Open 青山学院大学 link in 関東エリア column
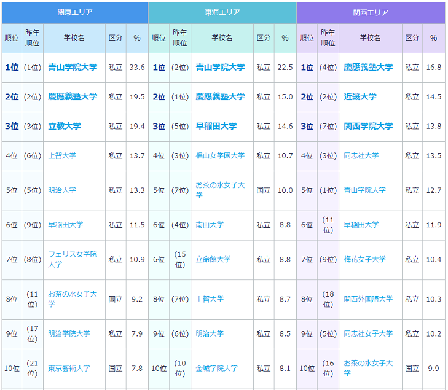The height and width of the screenshot is (390, 448). [x=73, y=68]
